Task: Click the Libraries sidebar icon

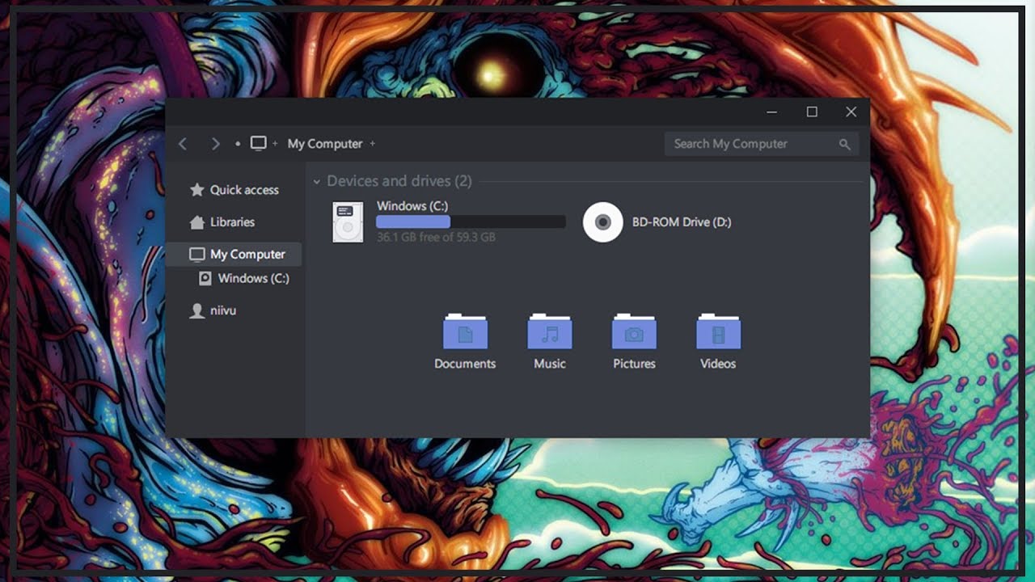Action: (196, 222)
